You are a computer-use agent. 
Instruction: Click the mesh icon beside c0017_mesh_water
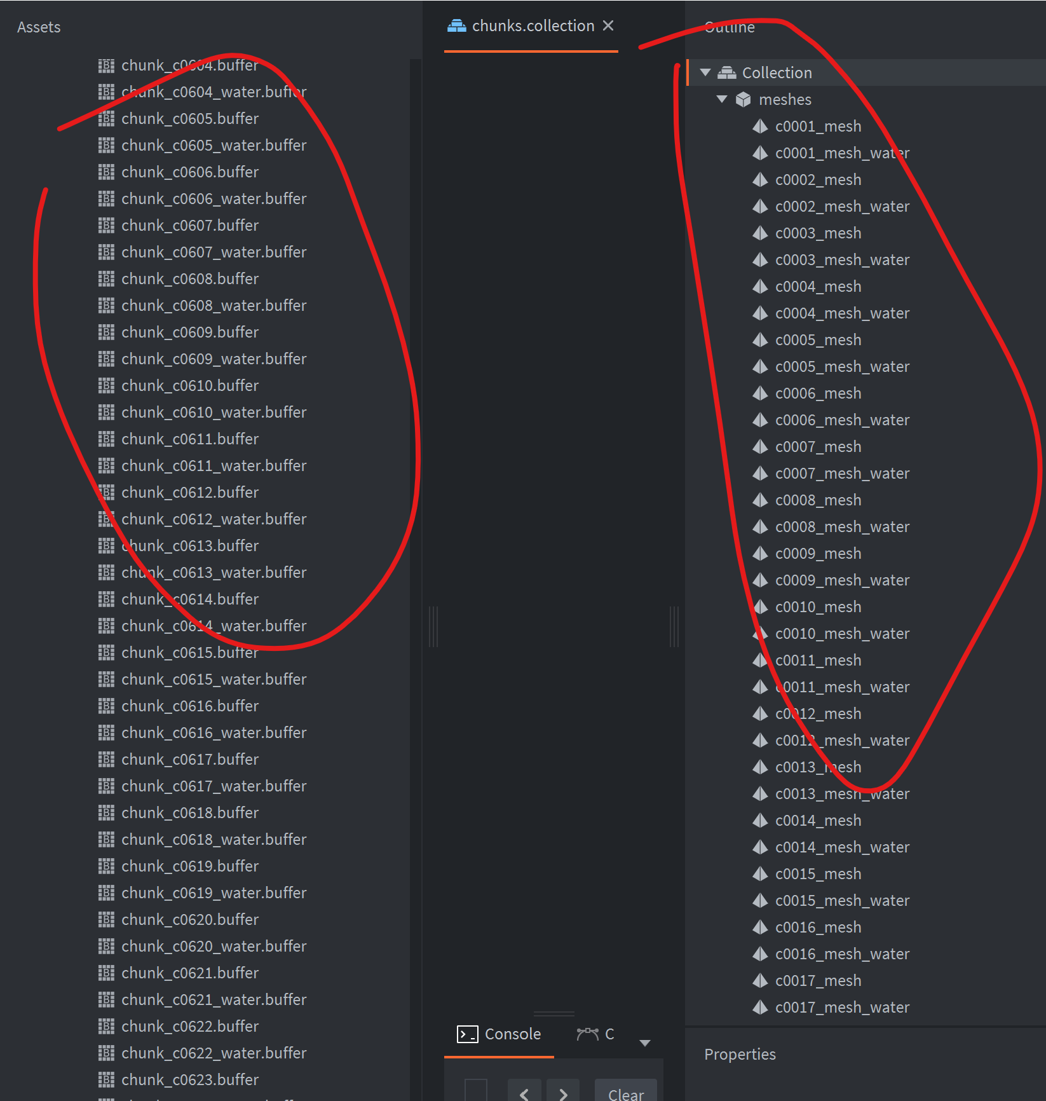pos(761,1007)
